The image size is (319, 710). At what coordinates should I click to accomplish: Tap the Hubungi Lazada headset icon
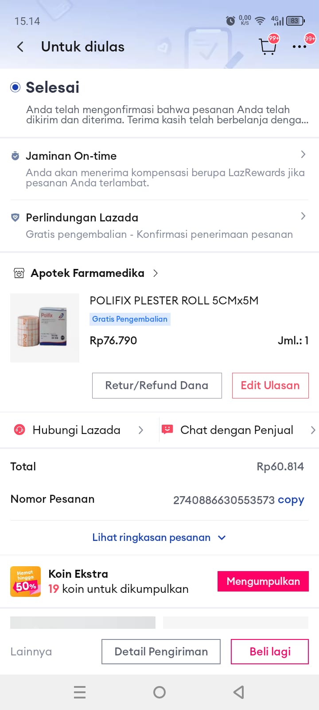pos(19,430)
